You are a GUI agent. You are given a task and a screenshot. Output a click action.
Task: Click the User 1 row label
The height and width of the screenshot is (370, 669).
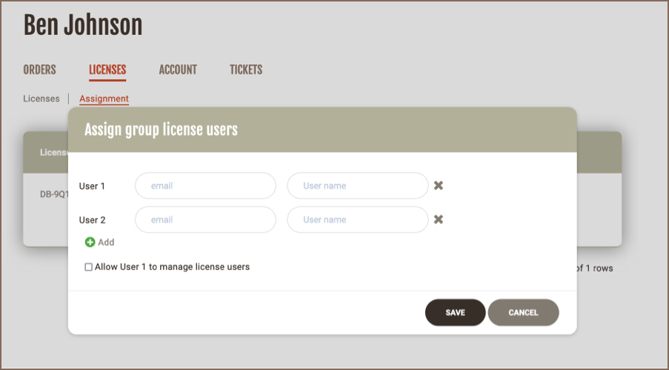tap(92, 186)
